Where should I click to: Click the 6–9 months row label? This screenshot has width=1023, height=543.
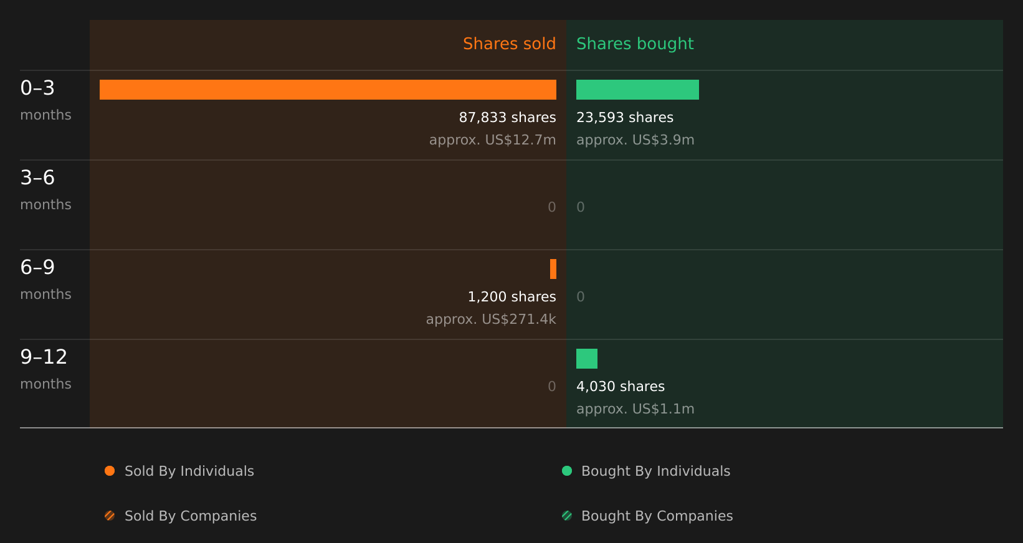point(45,280)
